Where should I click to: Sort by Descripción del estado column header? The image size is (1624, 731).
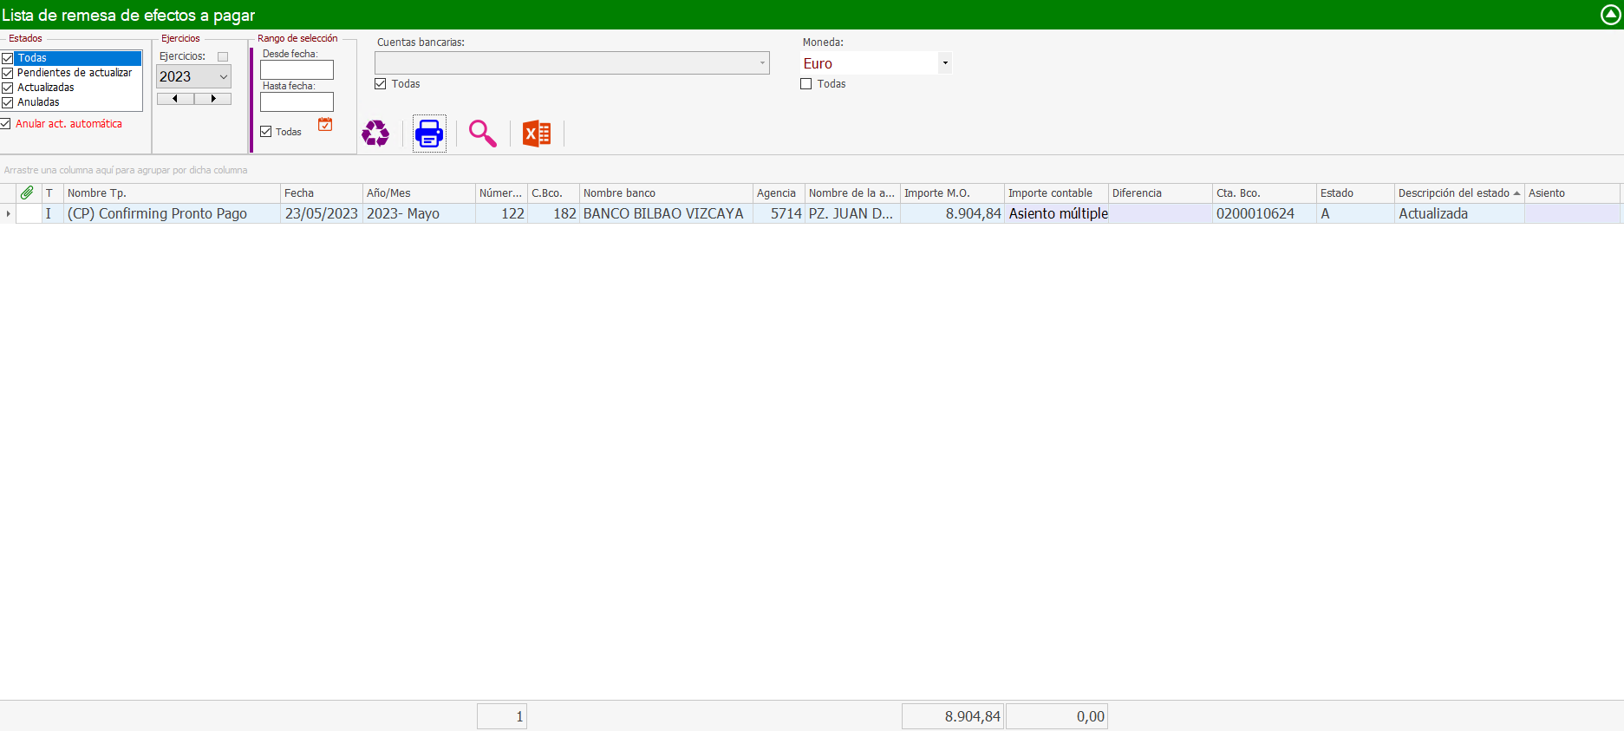(x=1453, y=193)
